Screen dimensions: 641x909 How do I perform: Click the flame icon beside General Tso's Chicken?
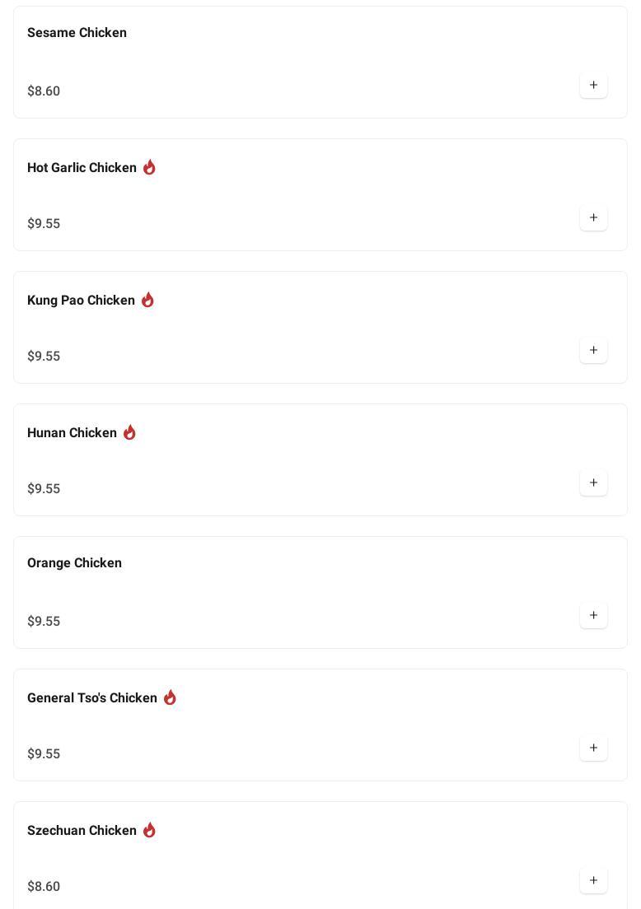(x=170, y=697)
